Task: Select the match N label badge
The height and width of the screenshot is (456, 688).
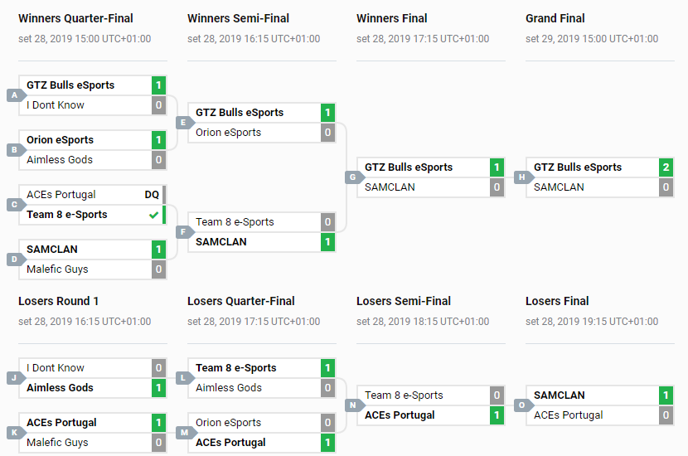Action: click(351, 405)
